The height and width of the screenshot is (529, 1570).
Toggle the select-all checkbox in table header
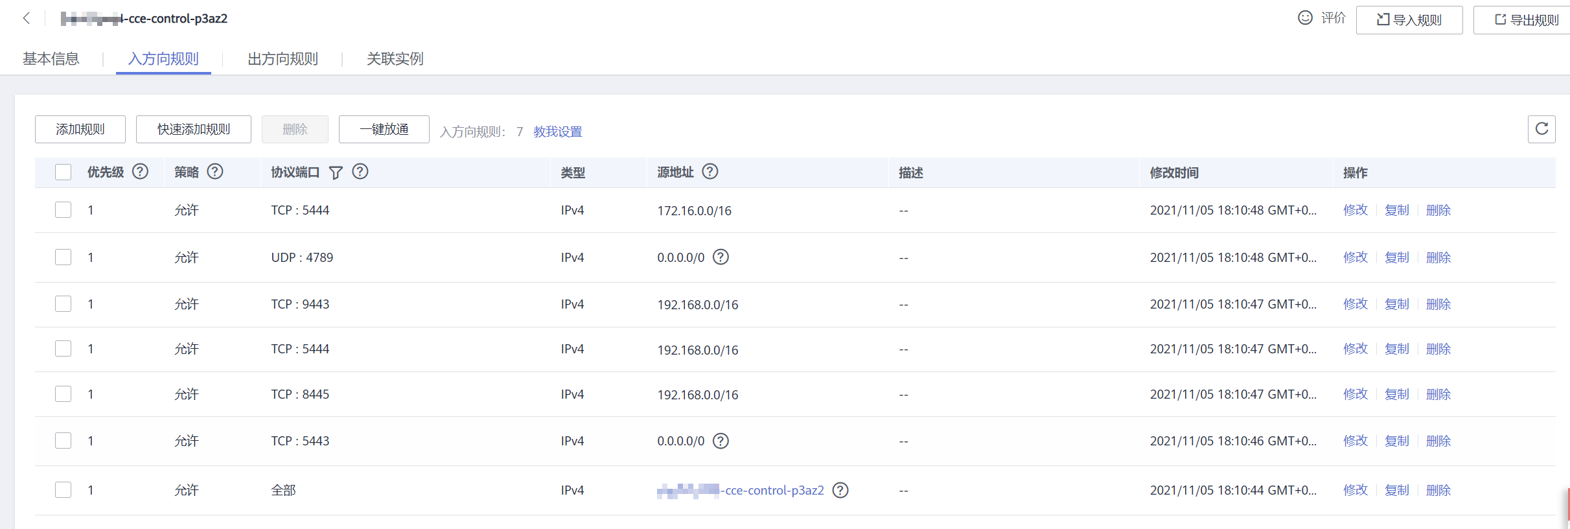pyautogui.click(x=63, y=172)
